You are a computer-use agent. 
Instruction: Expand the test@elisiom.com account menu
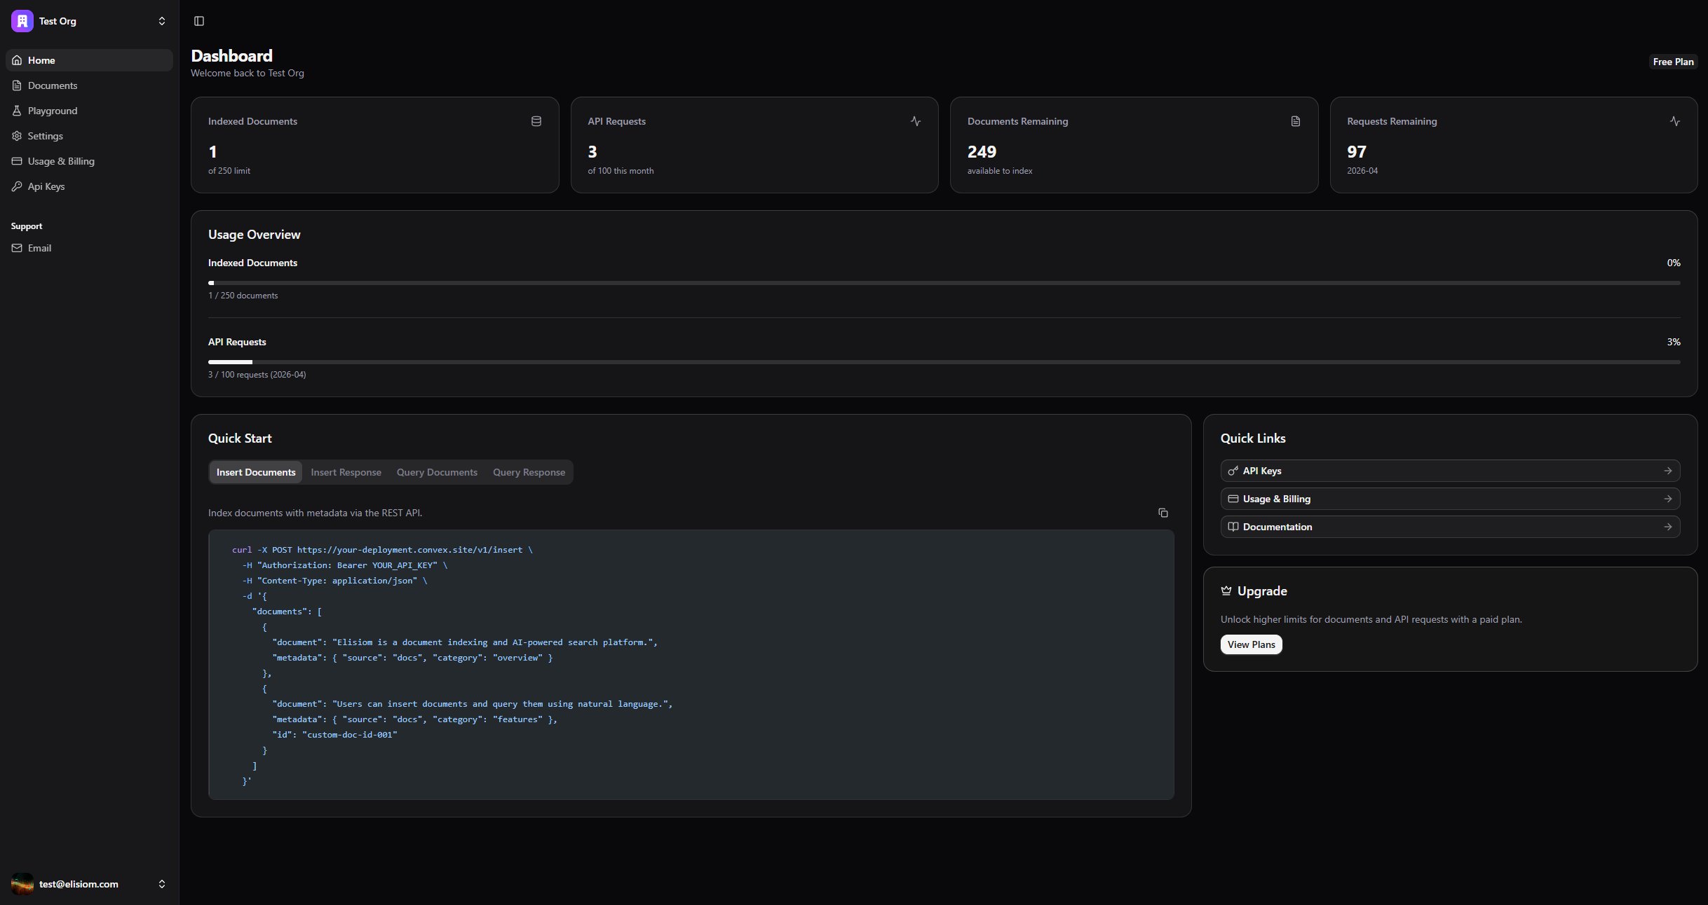[x=162, y=884]
